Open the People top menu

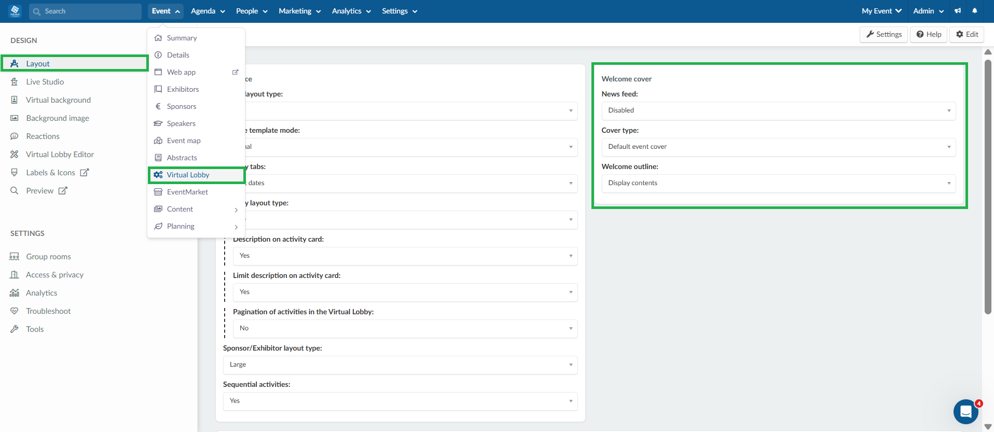[252, 11]
